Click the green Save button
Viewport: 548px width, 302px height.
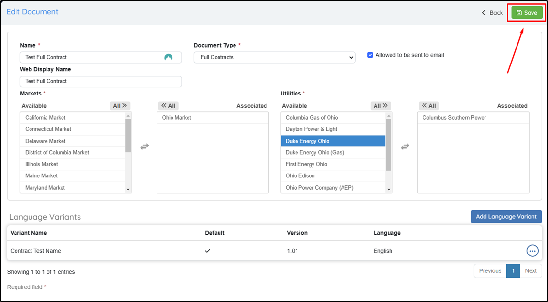pyautogui.click(x=527, y=13)
